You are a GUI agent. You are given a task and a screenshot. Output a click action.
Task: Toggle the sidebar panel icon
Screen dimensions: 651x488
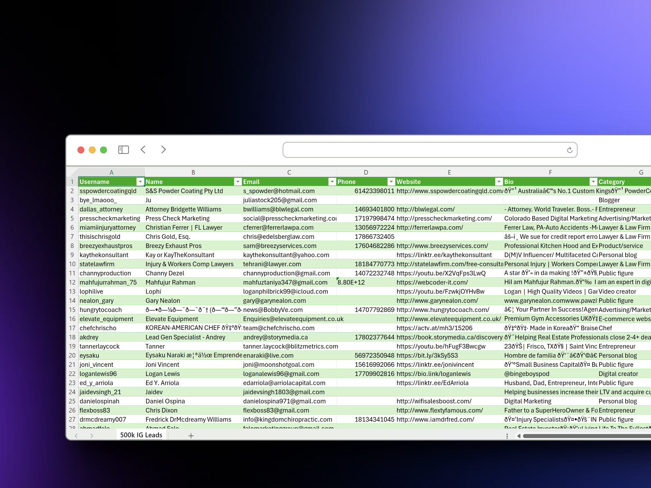click(x=123, y=150)
